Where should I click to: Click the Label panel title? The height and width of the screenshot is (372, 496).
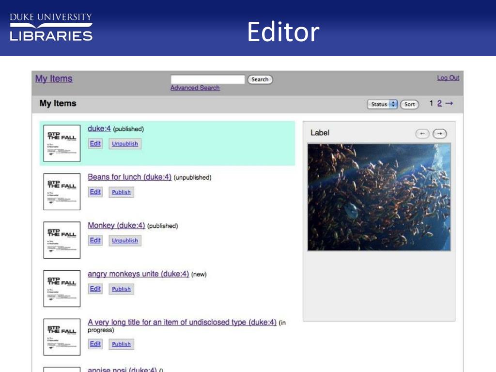[x=320, y=133]
